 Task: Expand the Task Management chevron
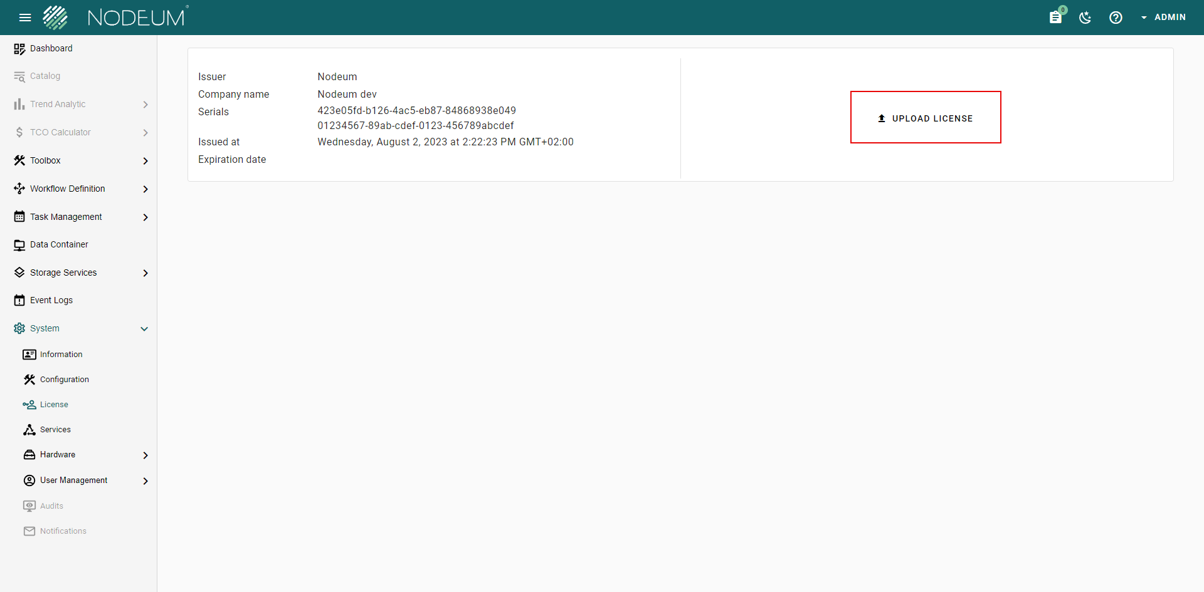point(145,217)
